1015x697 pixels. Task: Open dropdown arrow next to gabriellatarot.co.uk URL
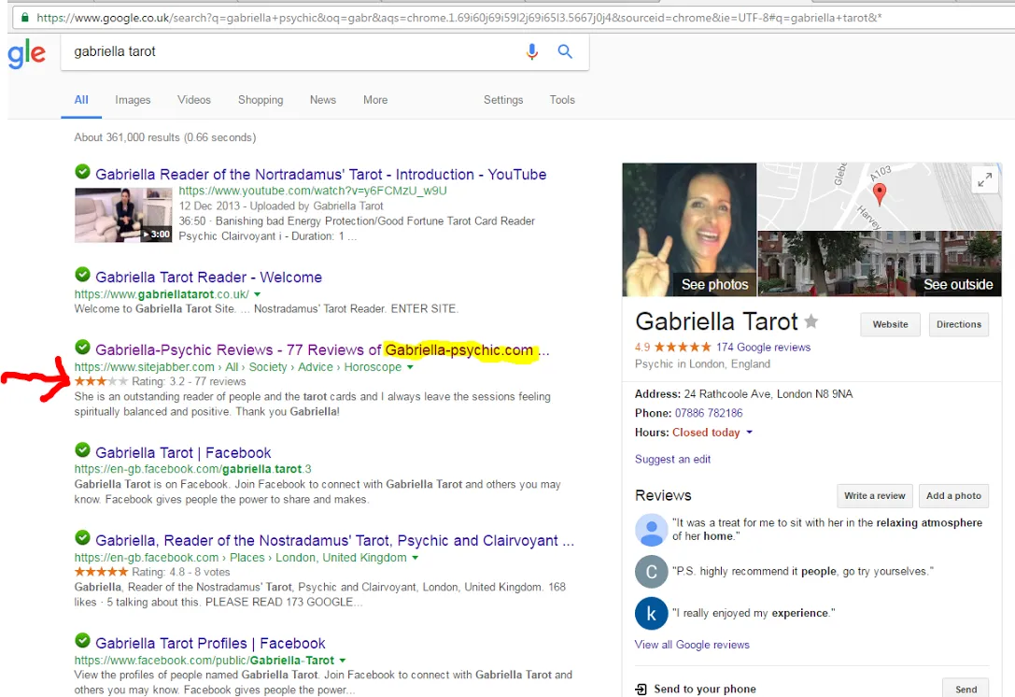tap(256, 295)
